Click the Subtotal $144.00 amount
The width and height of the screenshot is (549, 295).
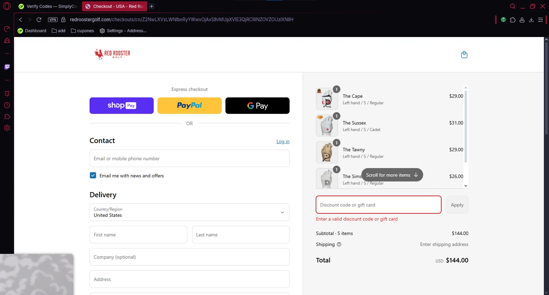(460, 234)
